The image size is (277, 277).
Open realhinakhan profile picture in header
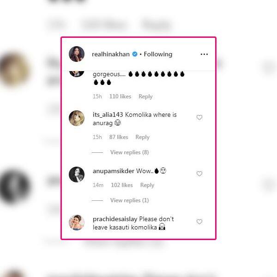coord(77,54)
